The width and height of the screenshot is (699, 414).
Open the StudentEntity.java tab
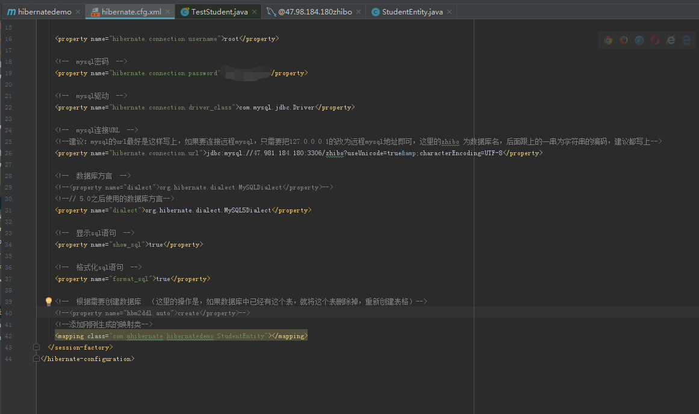coord(412,12)
